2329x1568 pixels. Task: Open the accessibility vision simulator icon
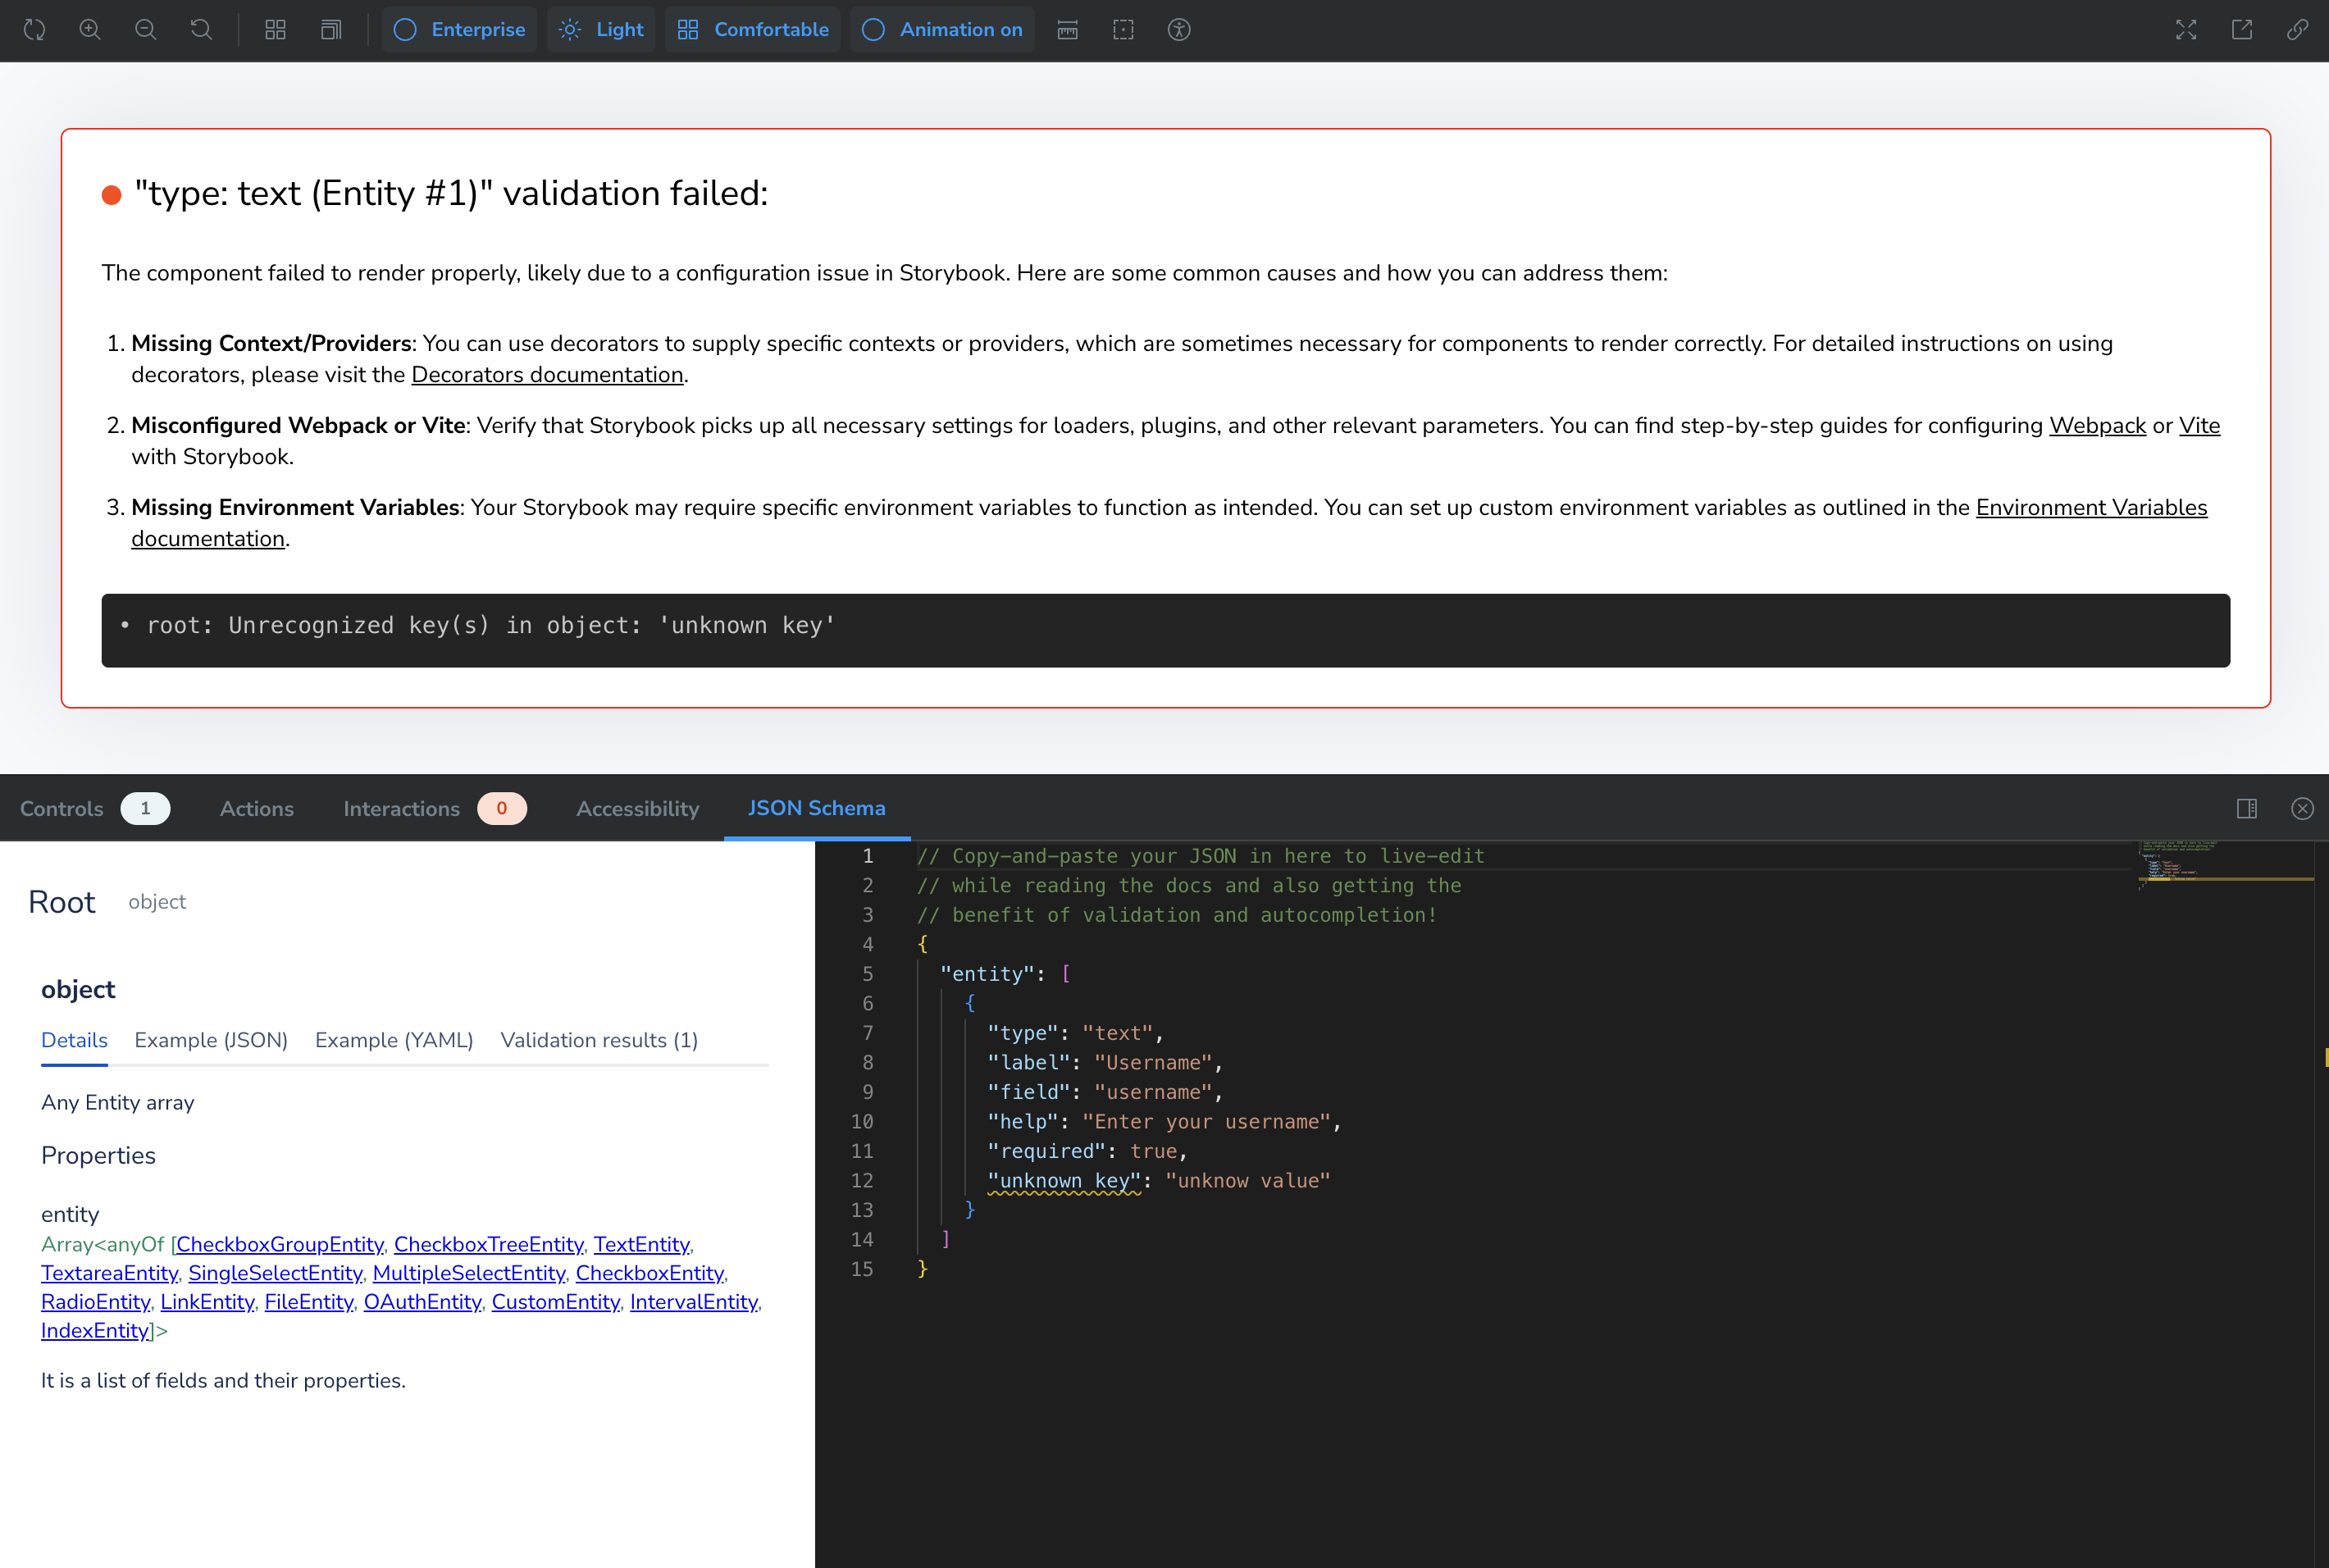click(x=1179, y=30)
